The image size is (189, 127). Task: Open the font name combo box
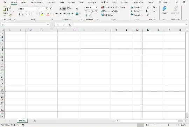point(28,9)
